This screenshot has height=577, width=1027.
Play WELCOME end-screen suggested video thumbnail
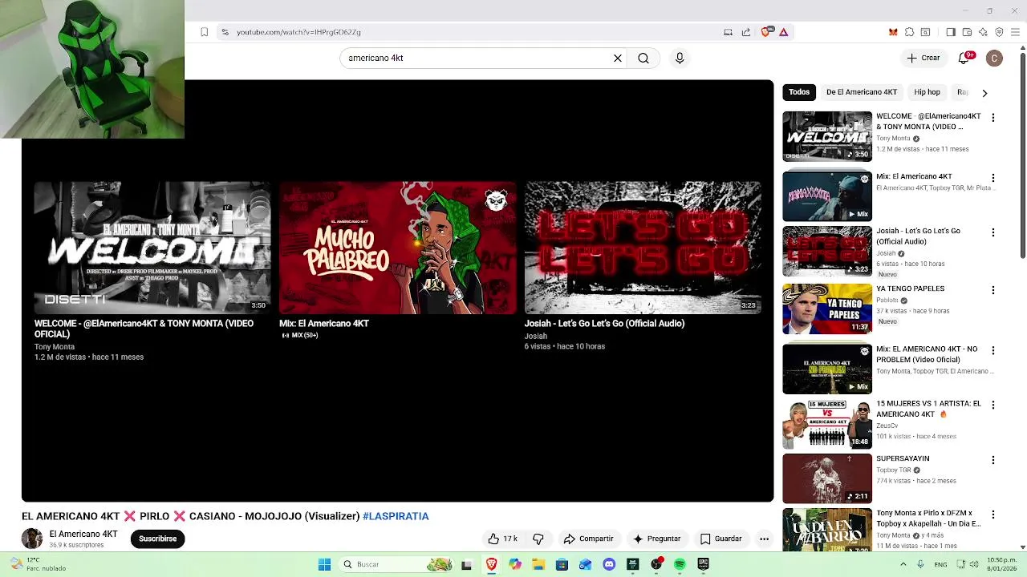[152, 248]
